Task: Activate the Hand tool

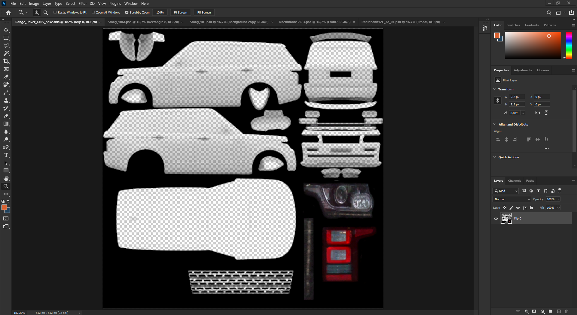Action: (6, 178)
